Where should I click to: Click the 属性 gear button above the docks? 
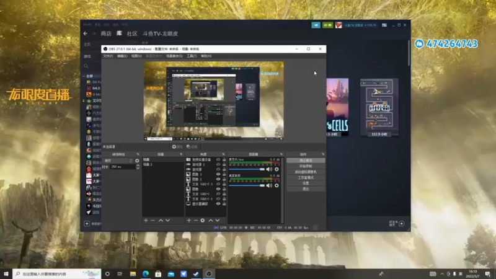point(177,147)
